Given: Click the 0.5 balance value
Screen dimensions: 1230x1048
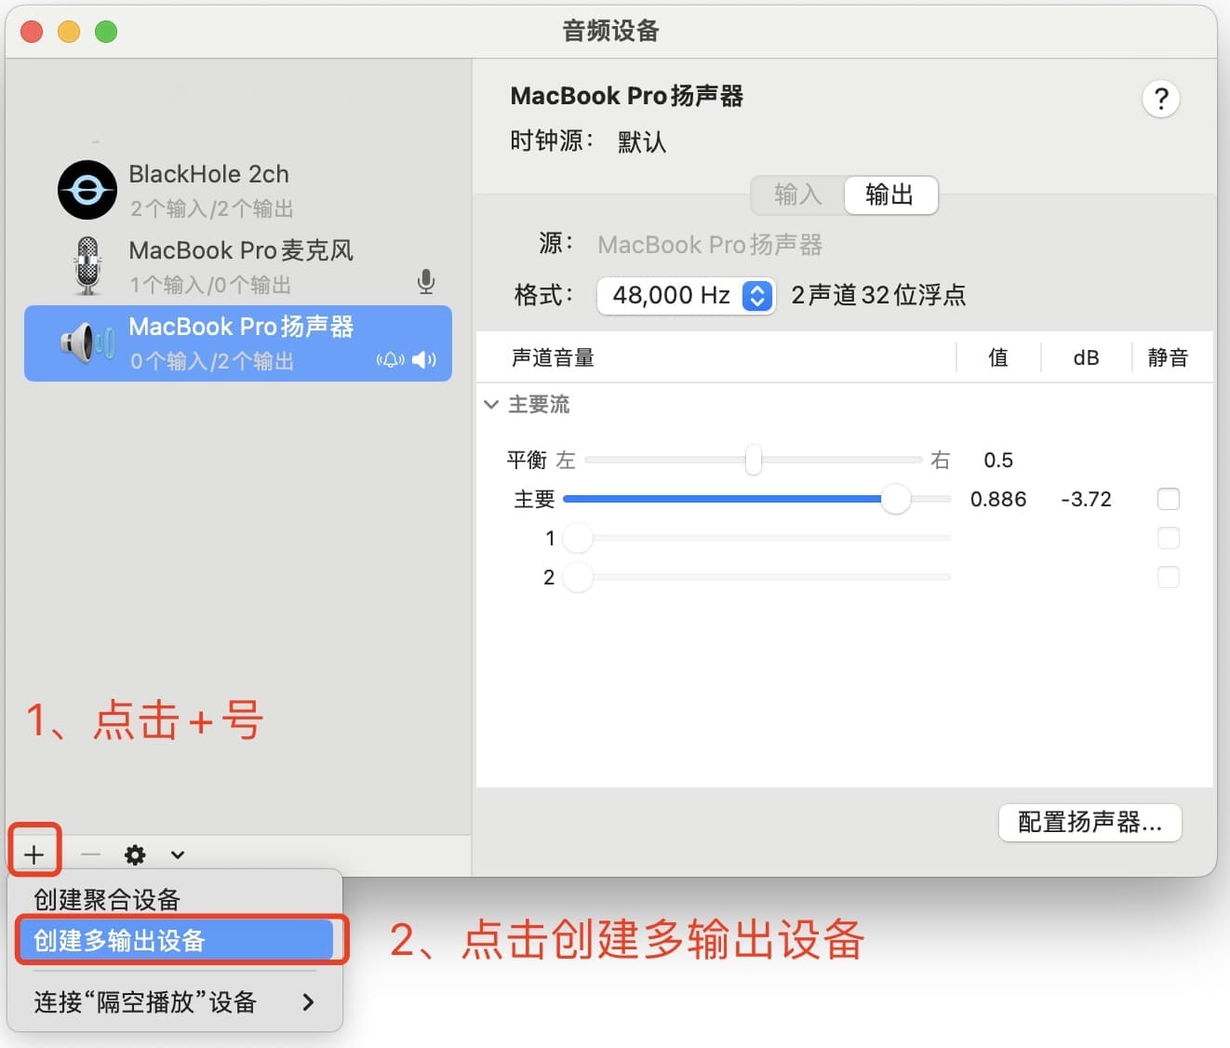Looking at the screenshot, I should (998, 460).
